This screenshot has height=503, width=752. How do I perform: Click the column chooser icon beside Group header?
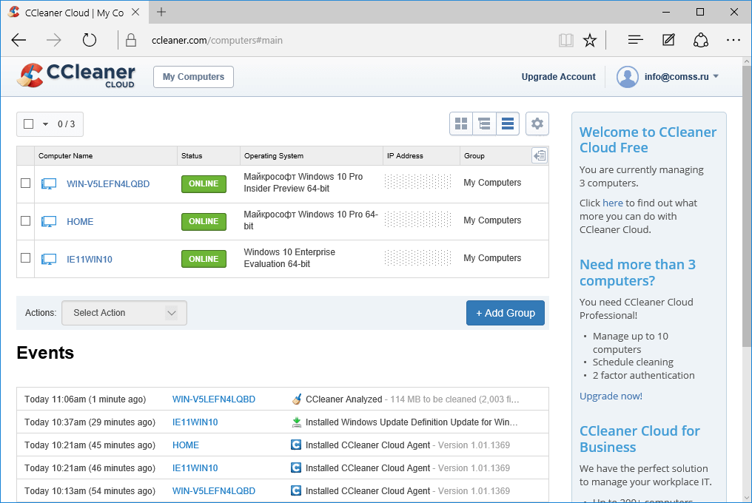pos(540,155)
